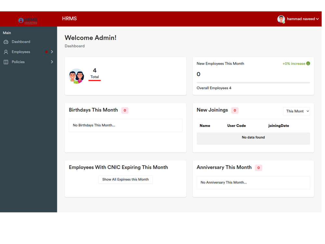Click the Birthdays This Month count badge
Image resolution: width=325 pixels, height=244 pixels.
(x=125, y=110)
